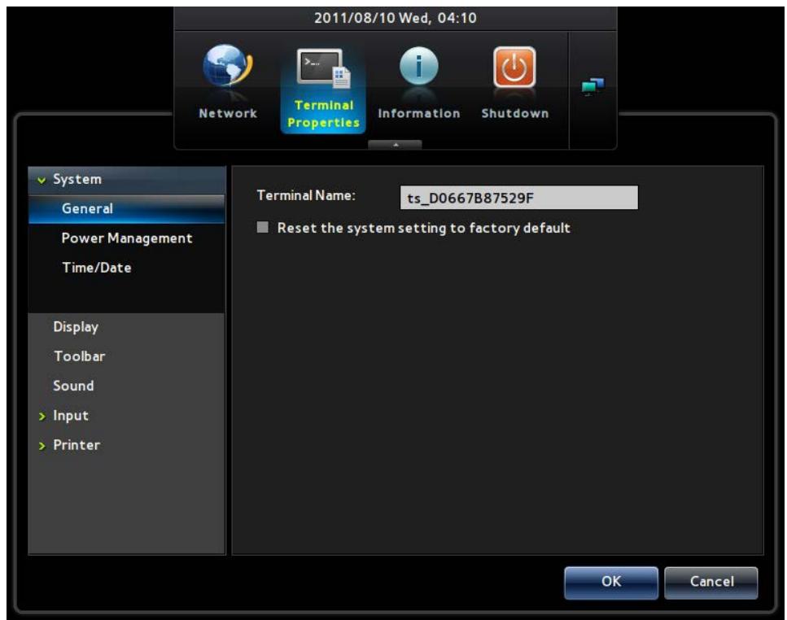
Task: Confirm with the OK button
Action: (x=611, y=582)
